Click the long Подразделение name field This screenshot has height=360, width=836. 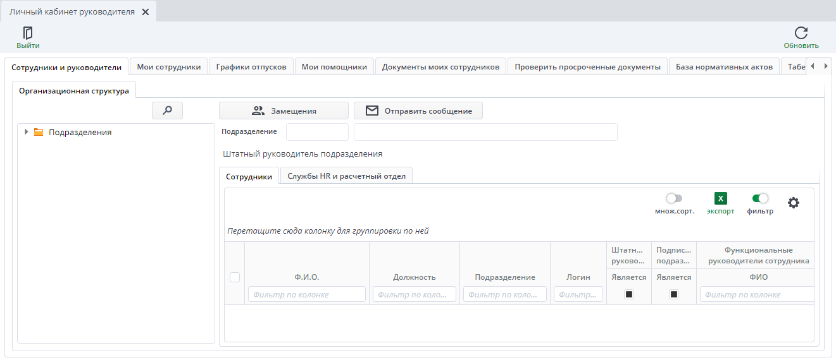(x=485, y=131)
